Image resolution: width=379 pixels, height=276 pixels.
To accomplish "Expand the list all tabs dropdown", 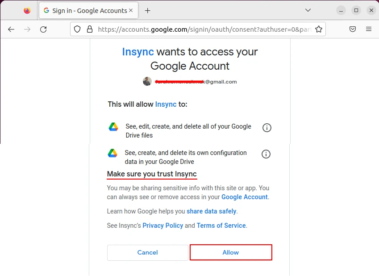I will (x=308, y=10).
